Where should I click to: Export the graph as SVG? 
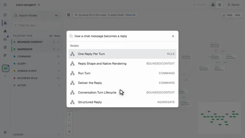click(x=238, y=15)
